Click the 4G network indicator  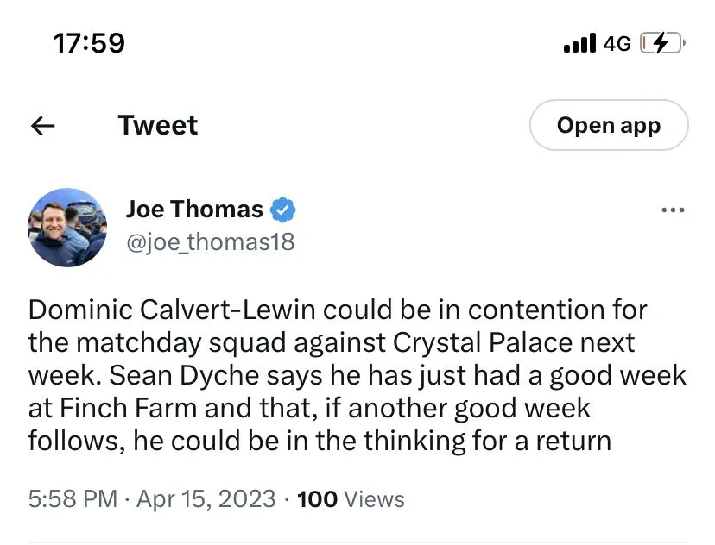(617, 43)
